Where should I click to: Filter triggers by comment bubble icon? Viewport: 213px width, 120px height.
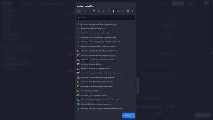[x=128, y=11]
